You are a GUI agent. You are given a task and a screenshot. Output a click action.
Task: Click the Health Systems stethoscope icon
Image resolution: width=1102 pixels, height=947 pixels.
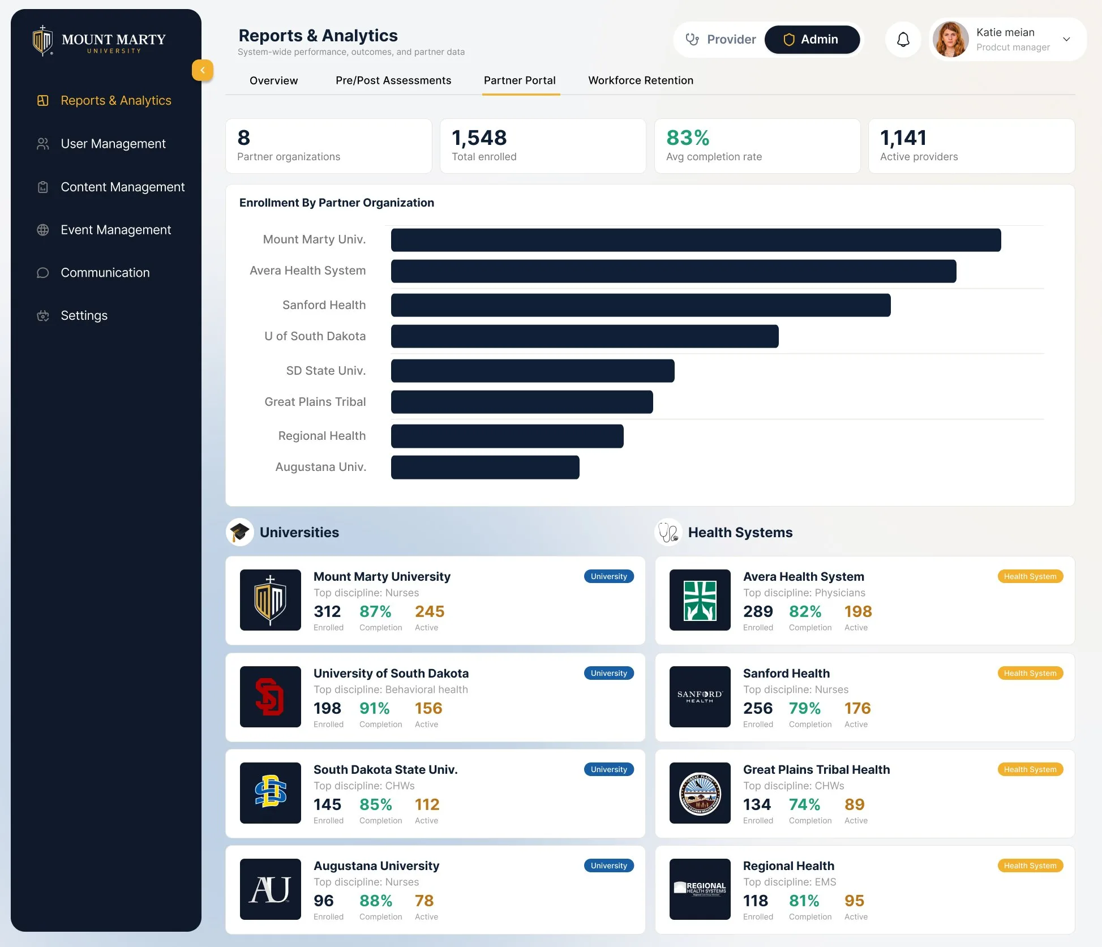click(668, 532)
